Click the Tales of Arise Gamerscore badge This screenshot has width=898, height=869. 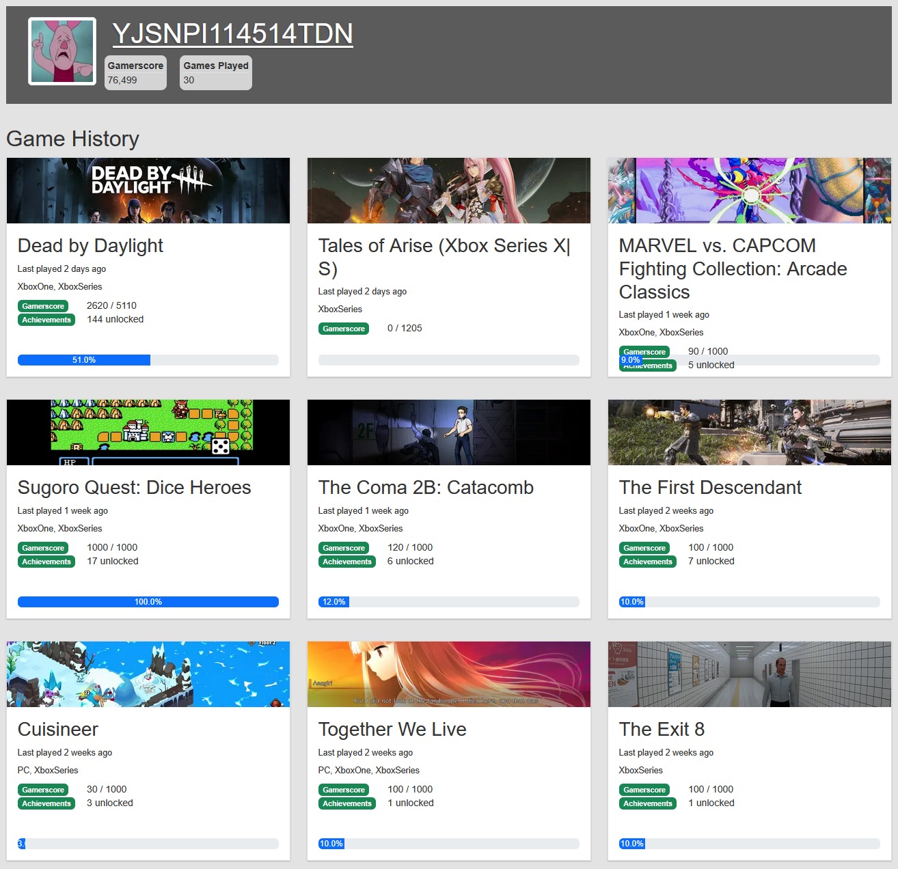[x=344, y=329]
